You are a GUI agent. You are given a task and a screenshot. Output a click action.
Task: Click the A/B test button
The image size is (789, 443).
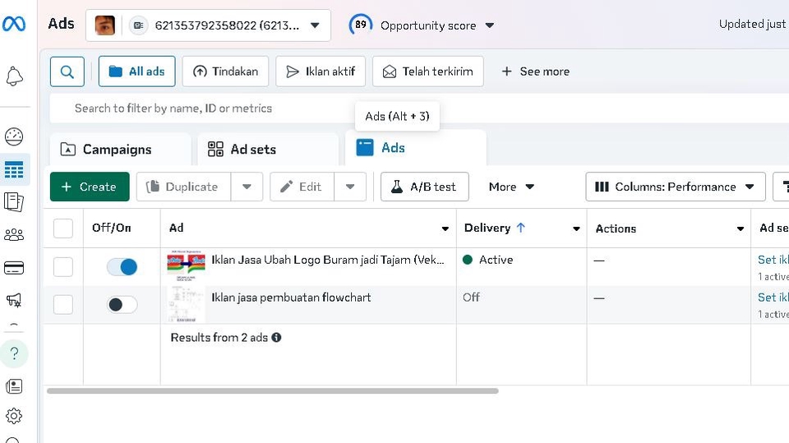tap(425, 187)
